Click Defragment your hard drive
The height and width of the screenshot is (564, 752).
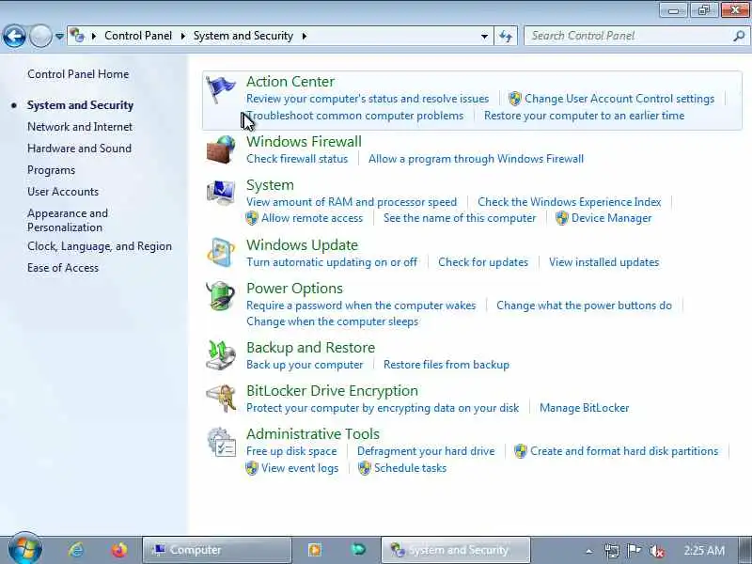[x=426, y=451]
